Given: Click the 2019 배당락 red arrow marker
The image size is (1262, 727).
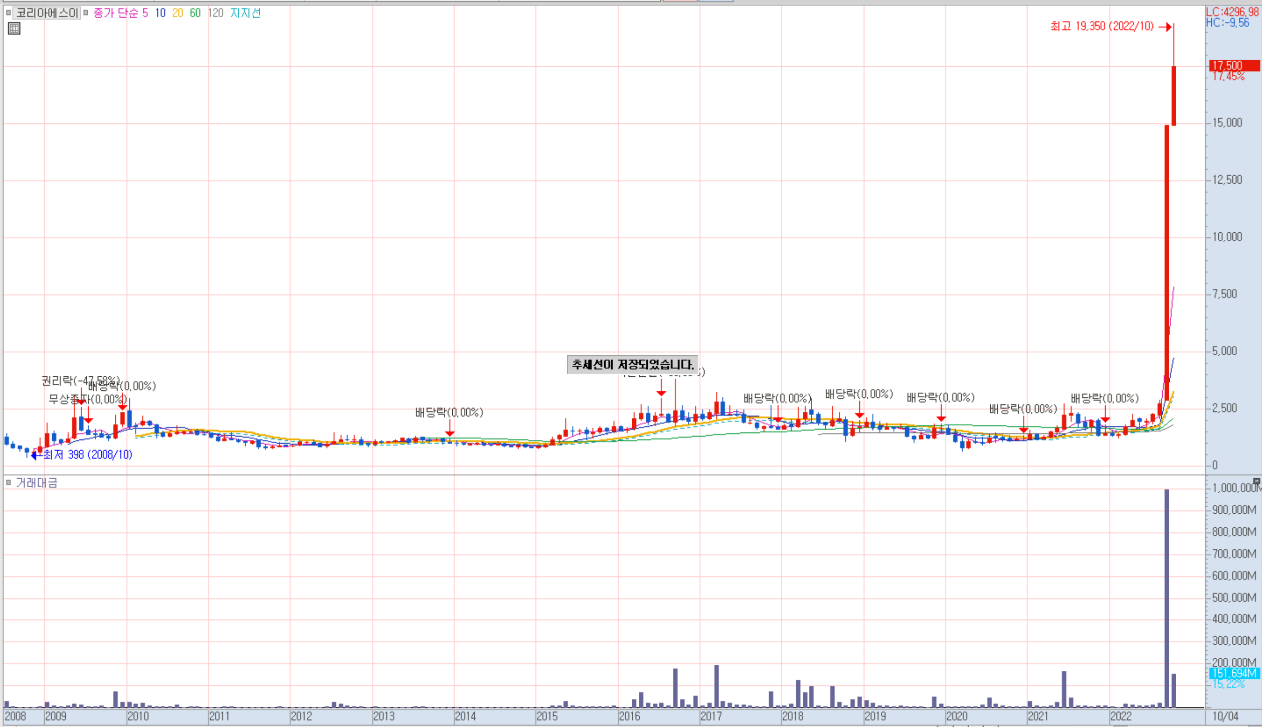Looking at the screenshot, I should point(859,414).
